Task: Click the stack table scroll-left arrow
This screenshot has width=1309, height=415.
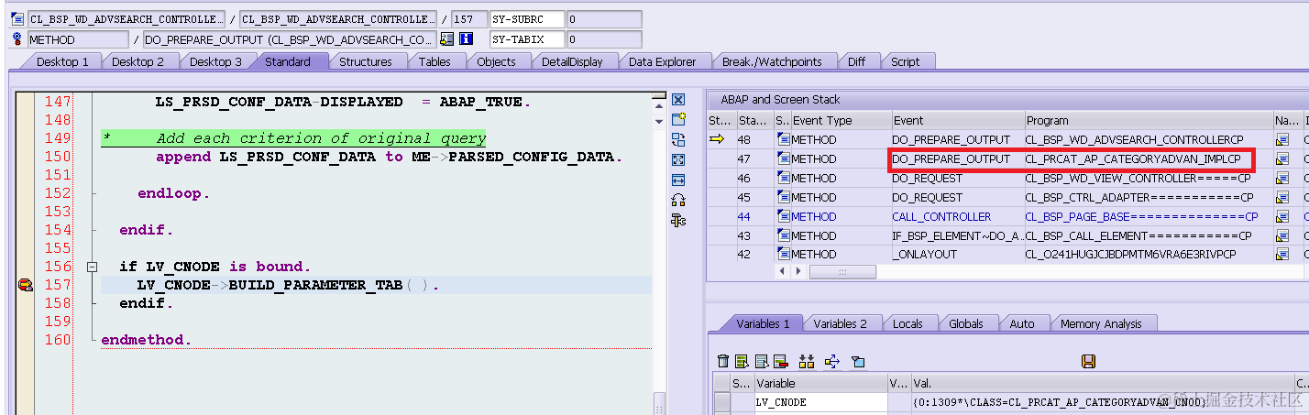Action: [783, 272]
